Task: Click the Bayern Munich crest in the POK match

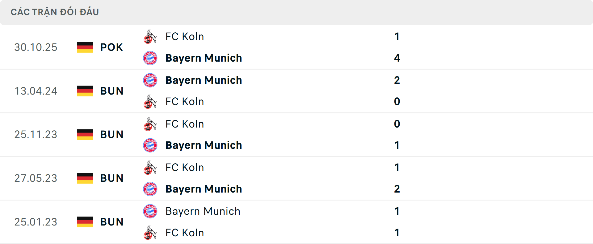Action: [150, 58]
